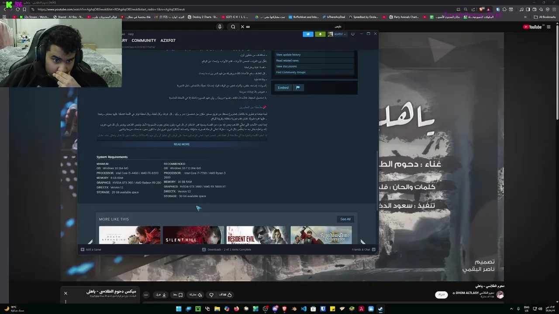Viewport: 559px width, 314px height.
Task: Open Discord from the taskbar
Action: [275, 309]
